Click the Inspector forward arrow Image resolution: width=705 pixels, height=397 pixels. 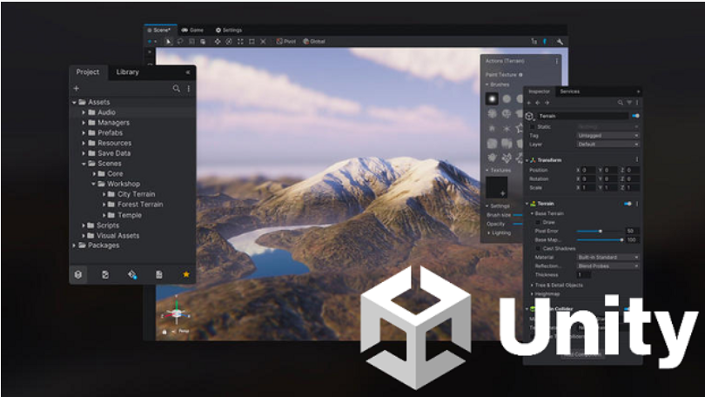(x=547, y=103)
